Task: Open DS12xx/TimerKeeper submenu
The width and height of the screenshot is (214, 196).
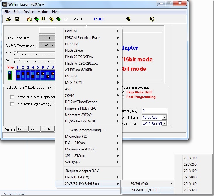Action: coord(89,102)
